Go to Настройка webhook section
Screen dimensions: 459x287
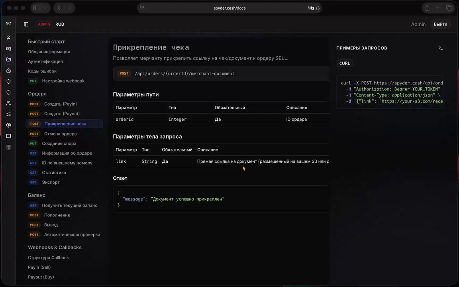point(64,81)
